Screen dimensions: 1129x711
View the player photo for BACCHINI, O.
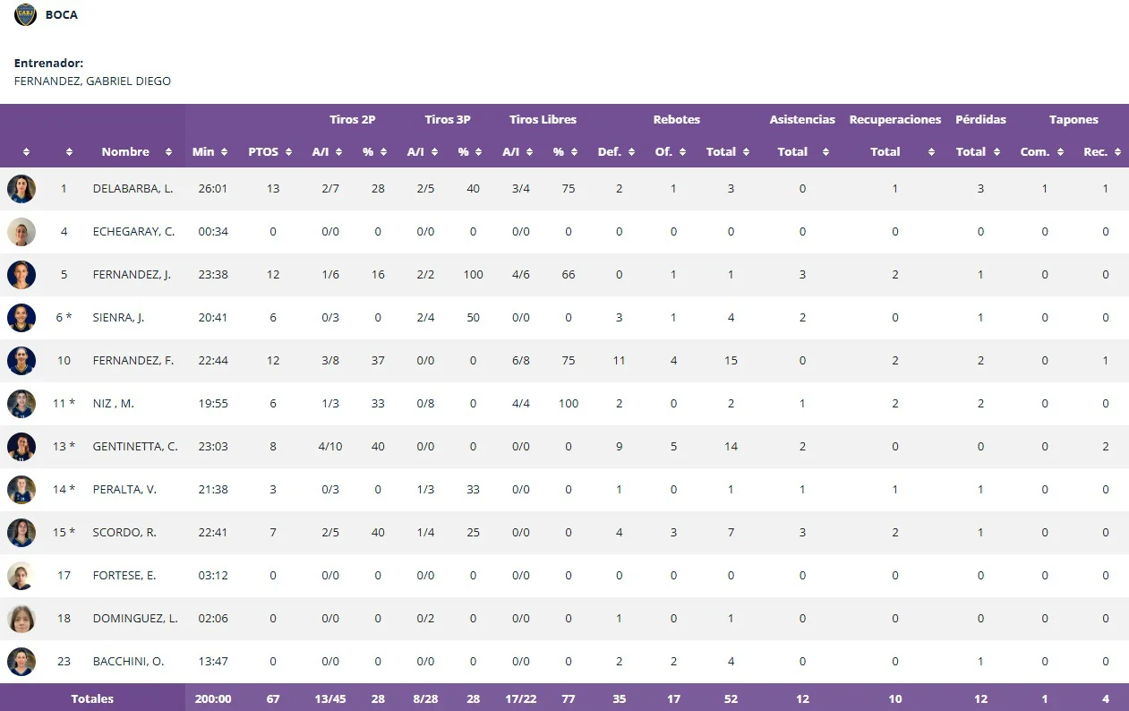click(21, 662)
